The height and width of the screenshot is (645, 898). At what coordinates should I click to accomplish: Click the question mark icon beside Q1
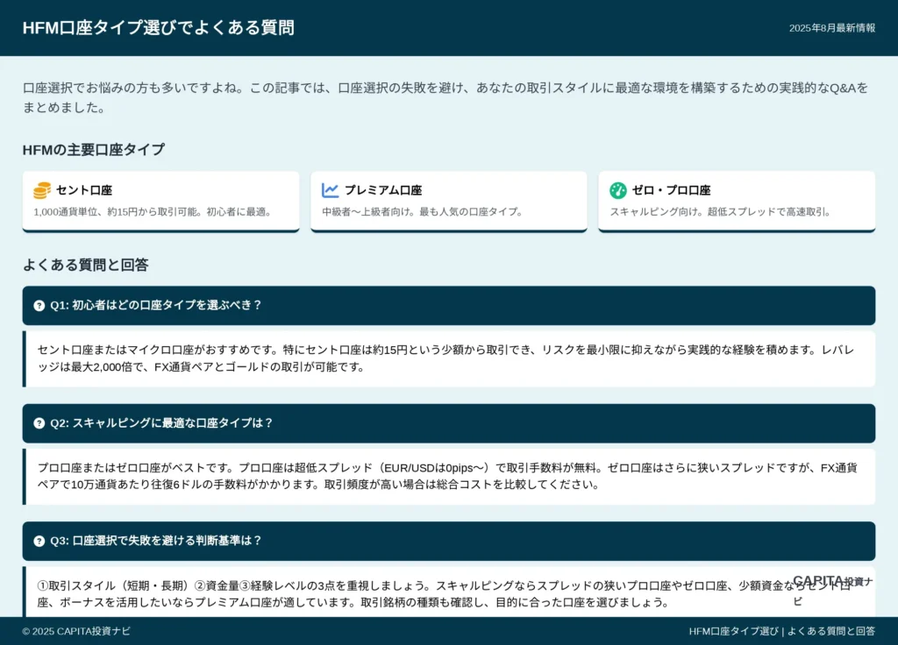(39, 306)
